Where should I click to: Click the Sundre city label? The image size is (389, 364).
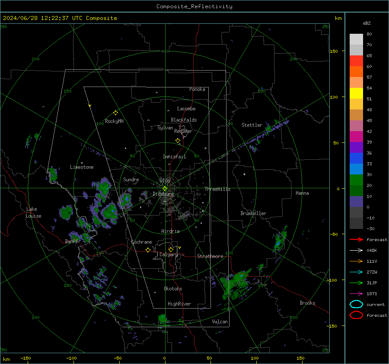131,179
